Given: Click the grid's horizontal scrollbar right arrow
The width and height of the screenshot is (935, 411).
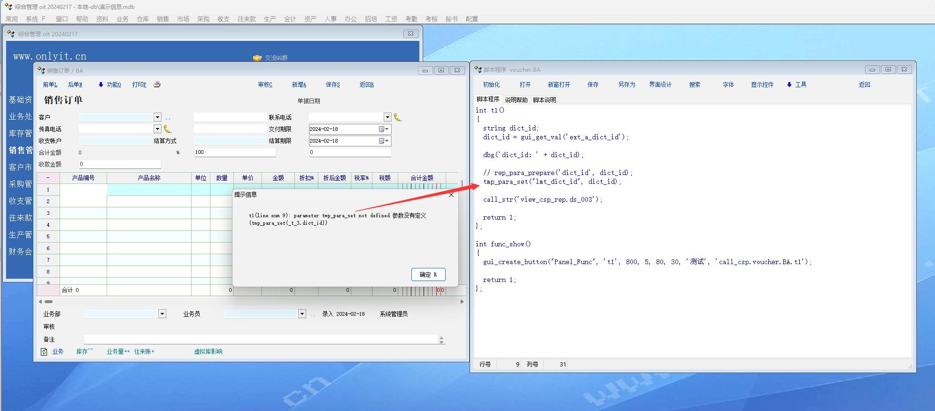Looking at the screenshot, I should point(462,302).
